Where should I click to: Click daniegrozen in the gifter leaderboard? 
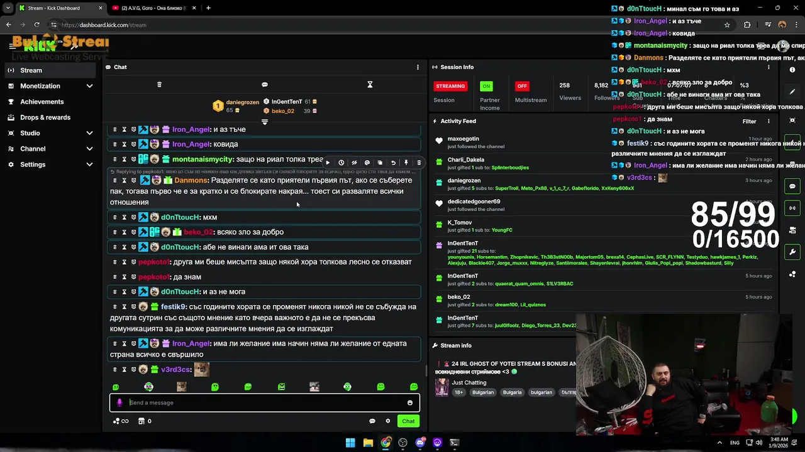[243, 102]
